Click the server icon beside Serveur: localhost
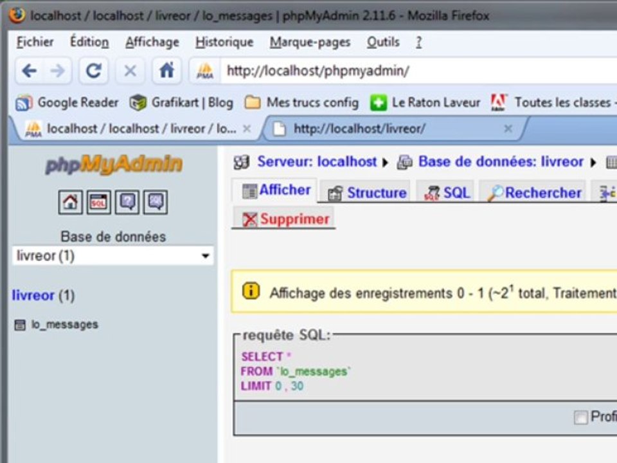The width and height of the screenshot is (617, 463). click(x=242, y=162)
